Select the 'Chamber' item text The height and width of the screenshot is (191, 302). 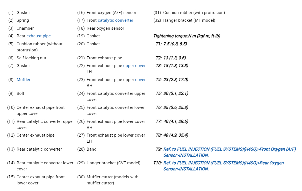coord(25,28)
